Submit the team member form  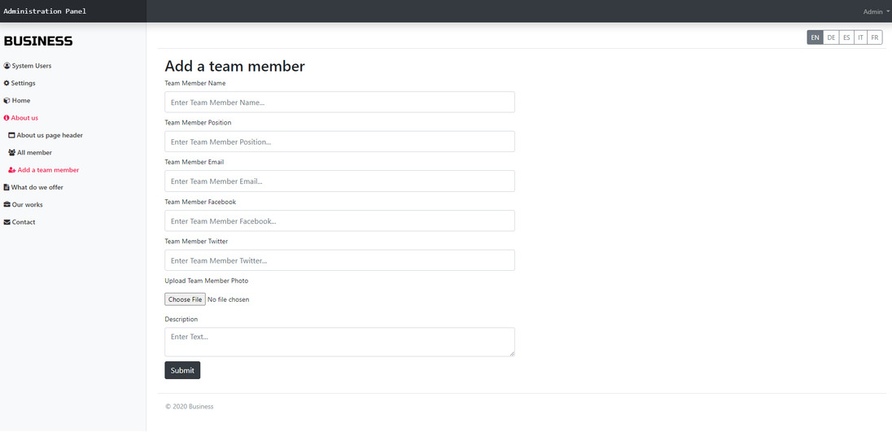point(182,370)
